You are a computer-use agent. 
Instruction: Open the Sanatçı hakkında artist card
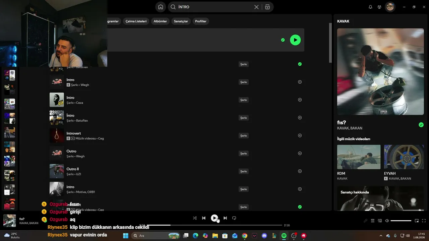pyautogui.click(x=380, y=198)
